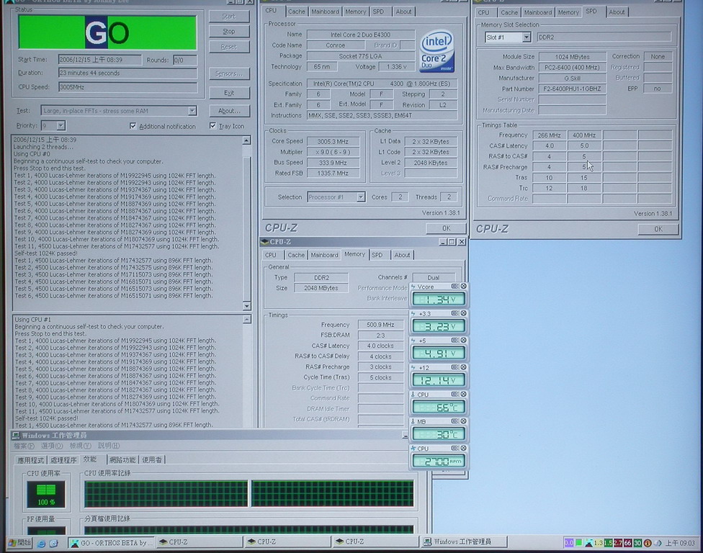The width and height of the screenshot is (703, 553).
Task: Click OK in the CPU-Z SPD window
Action: pyautogui.click(x=658, y=229)
